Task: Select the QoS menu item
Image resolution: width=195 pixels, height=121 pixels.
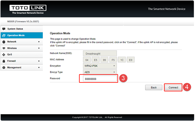Action: (22, 55)
